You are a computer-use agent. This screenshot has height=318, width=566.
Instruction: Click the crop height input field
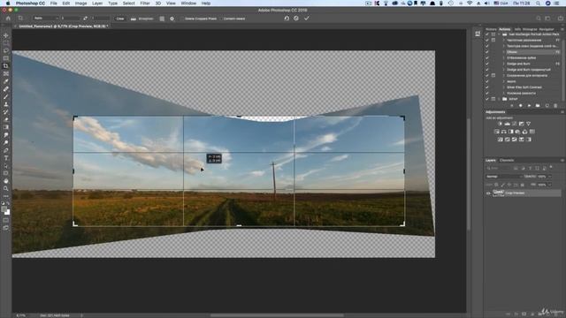tap(100, 18)
